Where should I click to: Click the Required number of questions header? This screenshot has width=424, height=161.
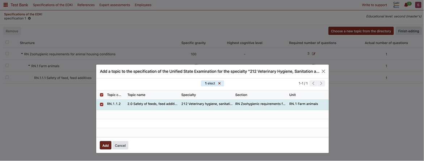point(312,43)
